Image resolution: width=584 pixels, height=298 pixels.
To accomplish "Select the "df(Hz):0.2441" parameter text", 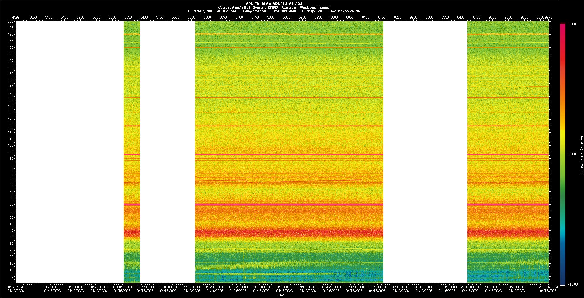I will [228, 11].
